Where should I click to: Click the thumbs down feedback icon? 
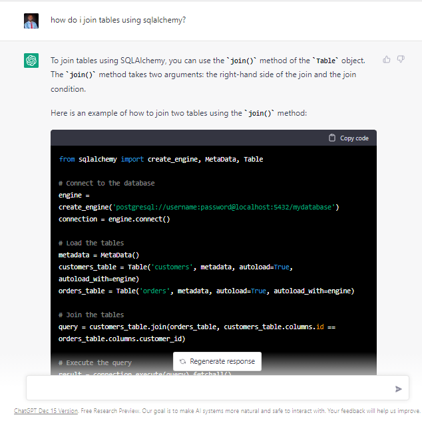pos(401,59)
